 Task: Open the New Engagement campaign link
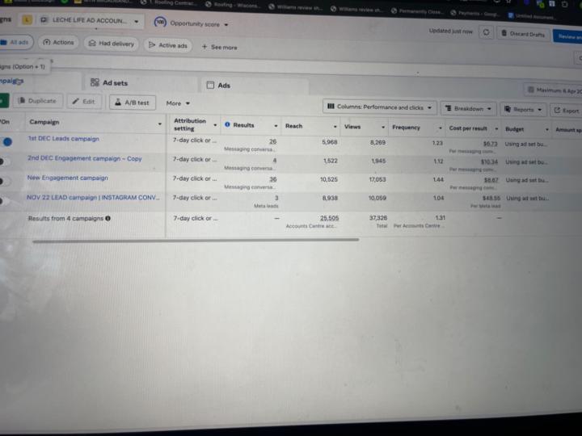(68, 178)
